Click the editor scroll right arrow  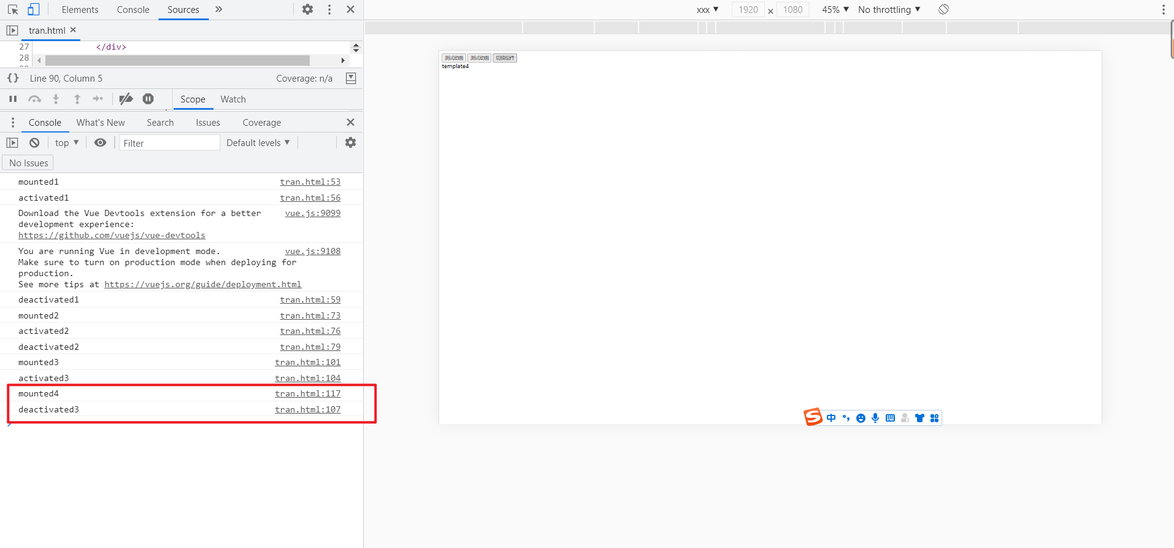point(343,60)
